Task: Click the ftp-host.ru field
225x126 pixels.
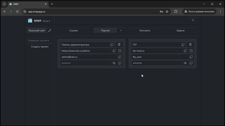Action: pos(157,51)
